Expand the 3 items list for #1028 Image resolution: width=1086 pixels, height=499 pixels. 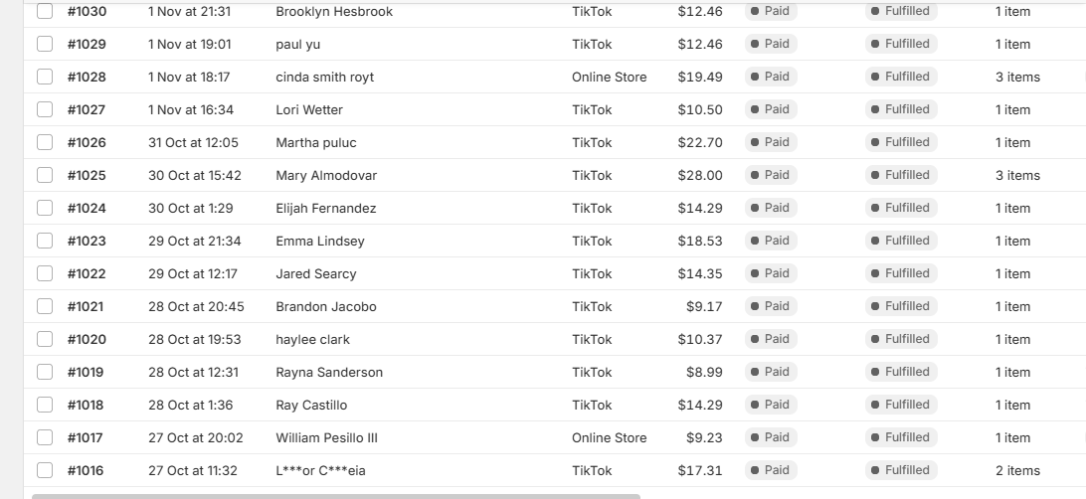[1017, 77]
